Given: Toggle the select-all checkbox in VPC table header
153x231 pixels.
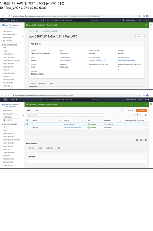Looking at the screenshot, I should pos(27,120).
